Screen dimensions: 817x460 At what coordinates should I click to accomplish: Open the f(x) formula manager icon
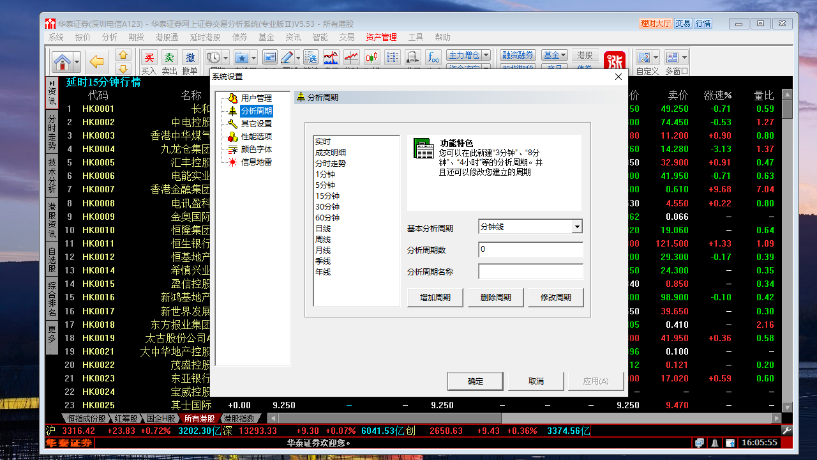point(432,57)
